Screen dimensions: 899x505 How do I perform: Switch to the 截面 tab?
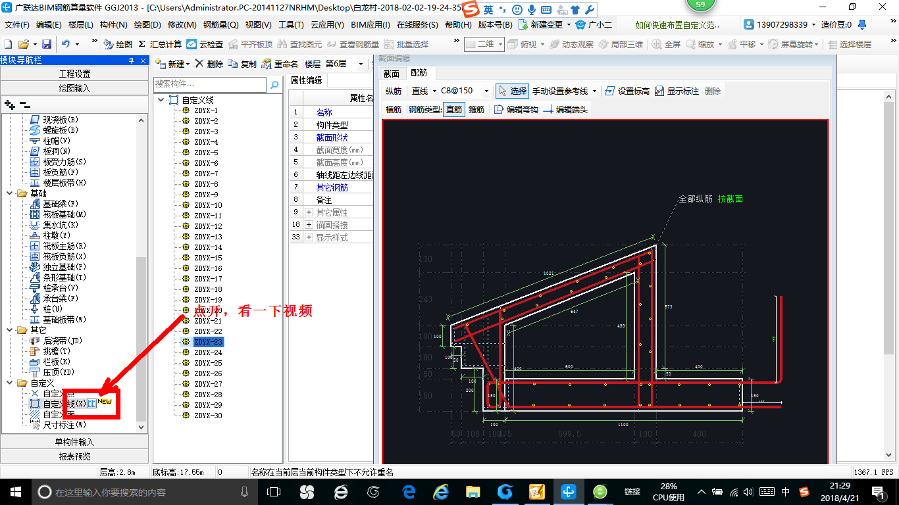click(x=391, y=74)
